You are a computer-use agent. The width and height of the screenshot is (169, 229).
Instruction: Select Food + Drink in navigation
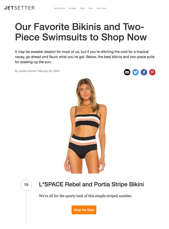101,8
